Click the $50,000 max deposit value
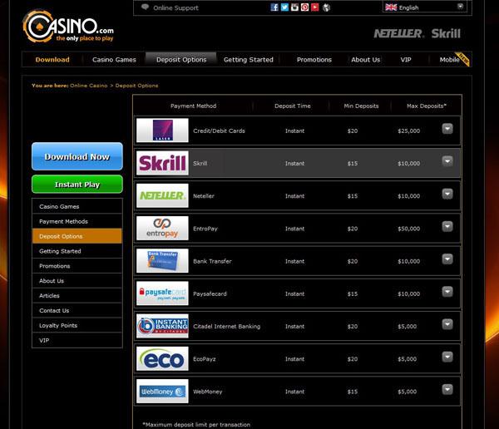This screenshot has height=429, width=499. click(x=408, y=229)
